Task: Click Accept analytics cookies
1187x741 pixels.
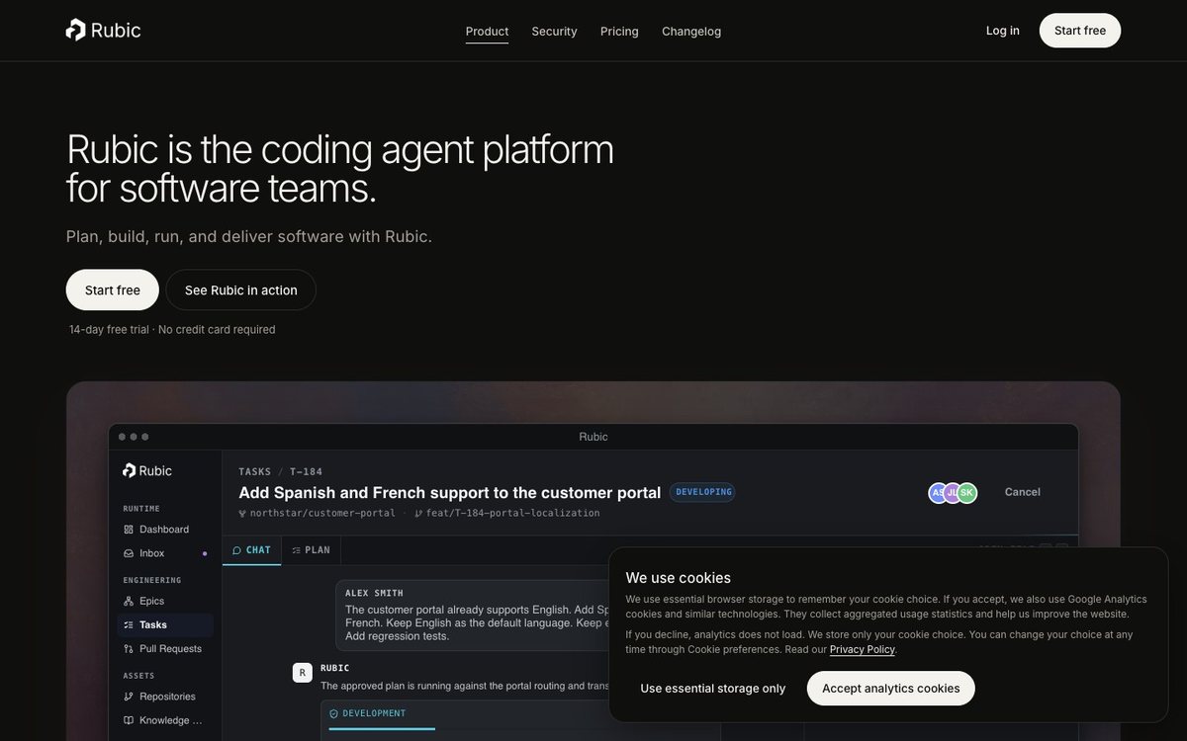Action: click(891, 689)
